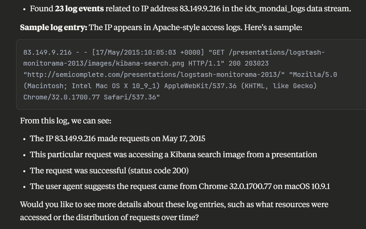Click the timestamp [17/May/2015:10:05:03 +0000] in code block
The width and height of the screenshot is (366, 229).
(x=148, y=52)
